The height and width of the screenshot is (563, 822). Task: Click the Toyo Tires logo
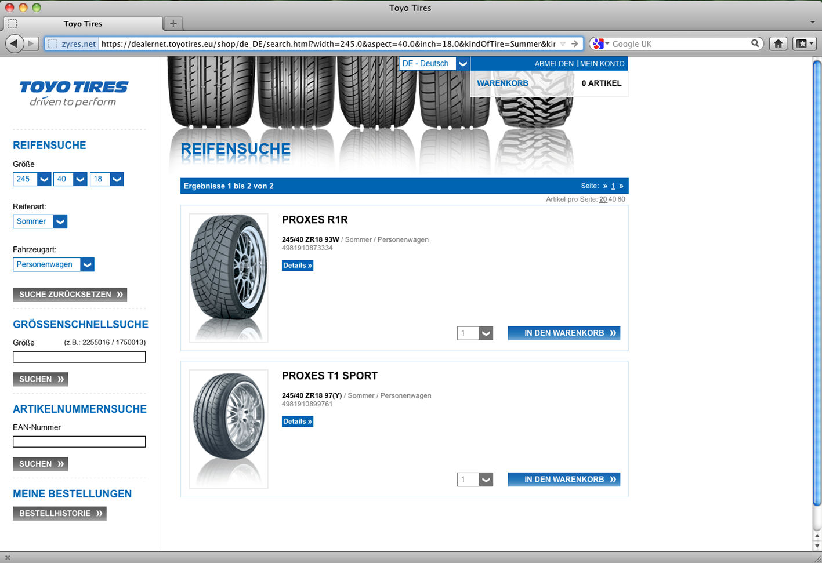click(x=74, y=93)
